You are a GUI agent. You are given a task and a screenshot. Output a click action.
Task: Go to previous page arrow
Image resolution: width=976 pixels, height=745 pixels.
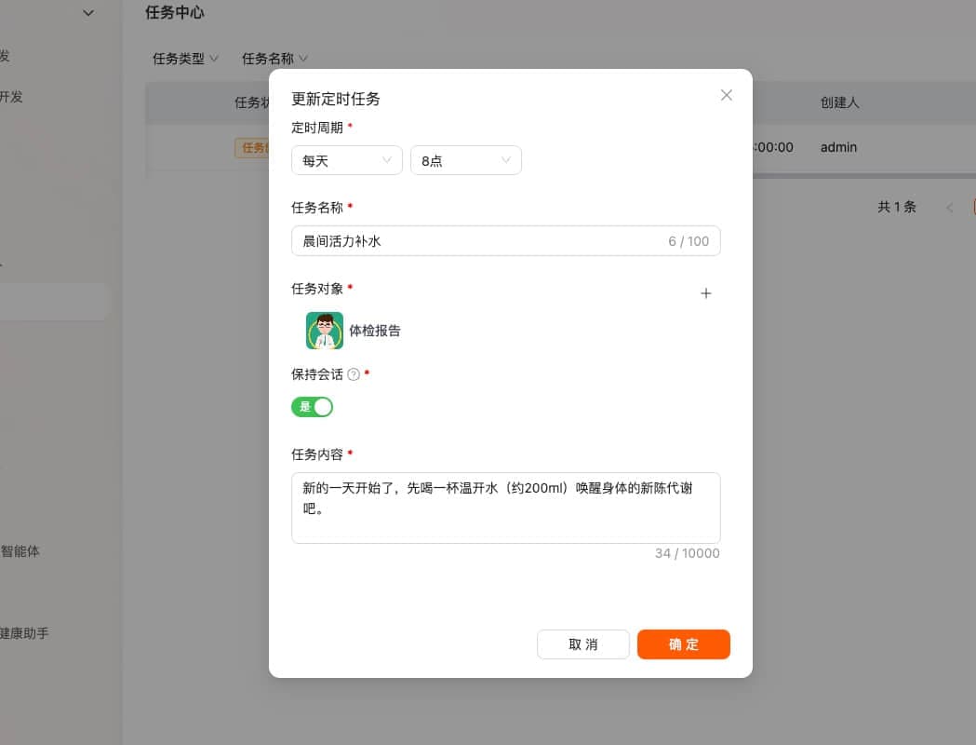949,208
